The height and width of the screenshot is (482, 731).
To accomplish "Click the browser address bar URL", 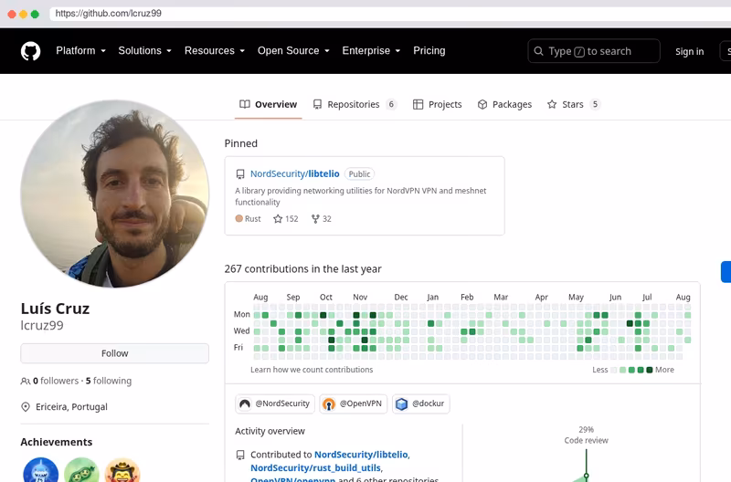I will pos(108,14).
